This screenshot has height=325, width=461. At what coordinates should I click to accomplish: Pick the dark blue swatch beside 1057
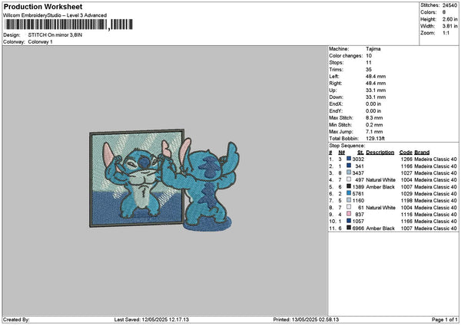[x=349, y=221]
